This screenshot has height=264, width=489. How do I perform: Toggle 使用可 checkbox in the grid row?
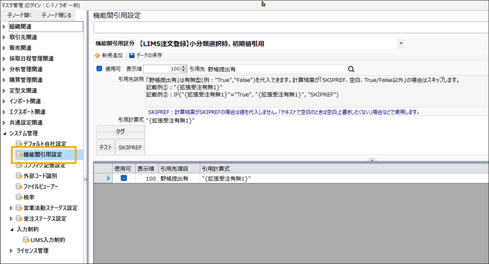124,178
